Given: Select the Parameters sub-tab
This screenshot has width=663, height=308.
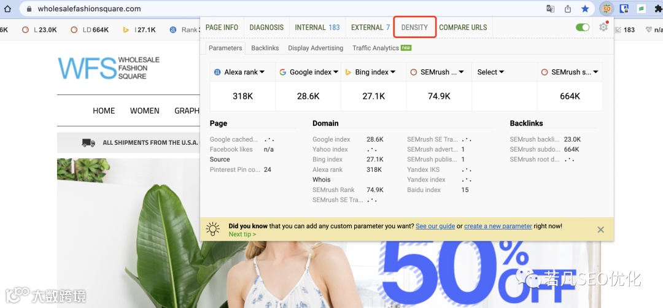Looking at the screenshot, I should point(225,48).
